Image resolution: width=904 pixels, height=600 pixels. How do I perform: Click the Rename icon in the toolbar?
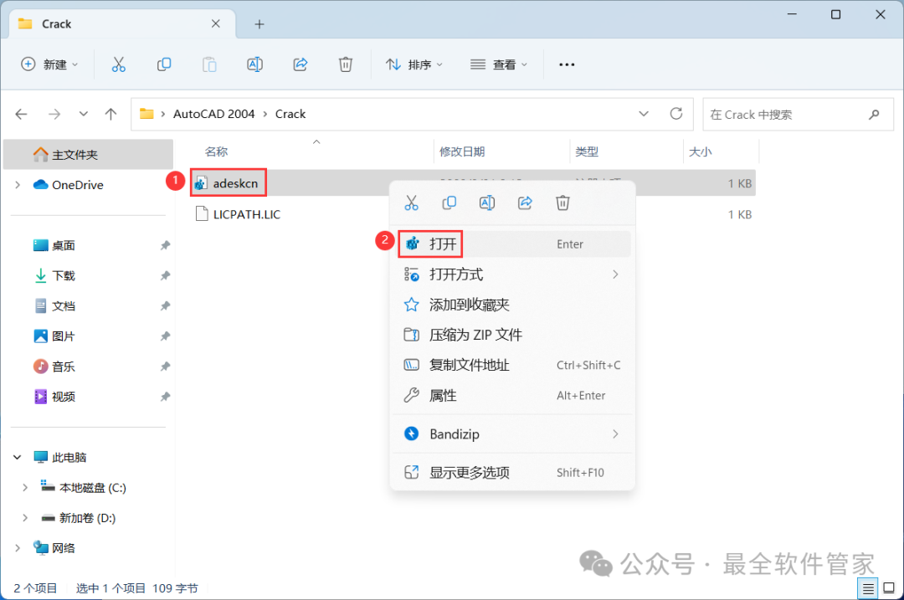(254, 64)
